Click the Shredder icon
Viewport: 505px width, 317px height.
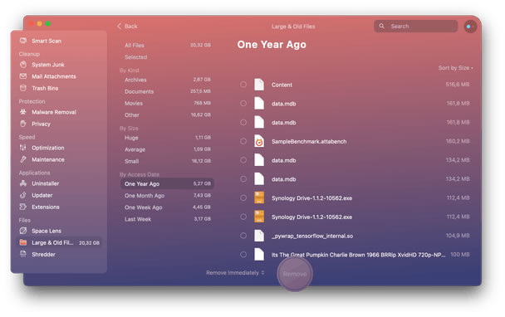click(x=23, y=254)
